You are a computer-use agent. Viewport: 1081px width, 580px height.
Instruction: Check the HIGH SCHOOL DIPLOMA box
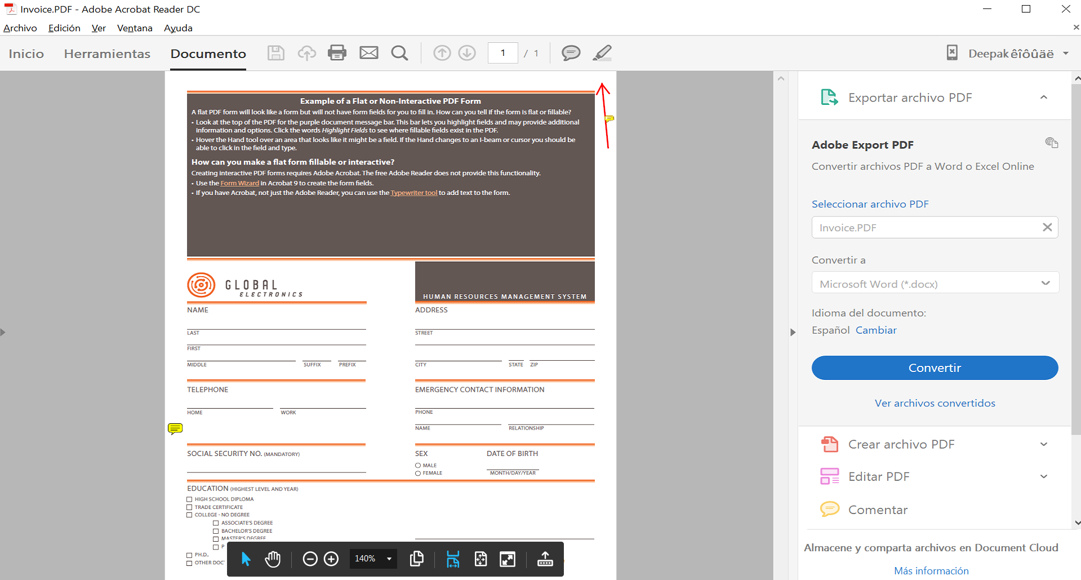coord(189,499)
